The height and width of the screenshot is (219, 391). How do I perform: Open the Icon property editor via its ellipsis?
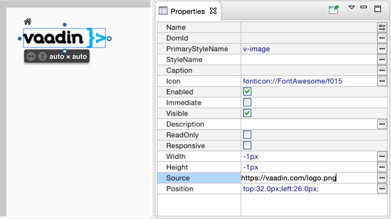point(382,81)
